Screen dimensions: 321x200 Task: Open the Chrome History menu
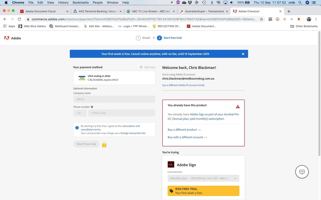point(63,3)
